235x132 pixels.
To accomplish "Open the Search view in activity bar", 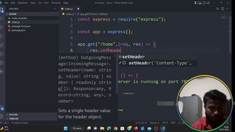I will (1, 18).
